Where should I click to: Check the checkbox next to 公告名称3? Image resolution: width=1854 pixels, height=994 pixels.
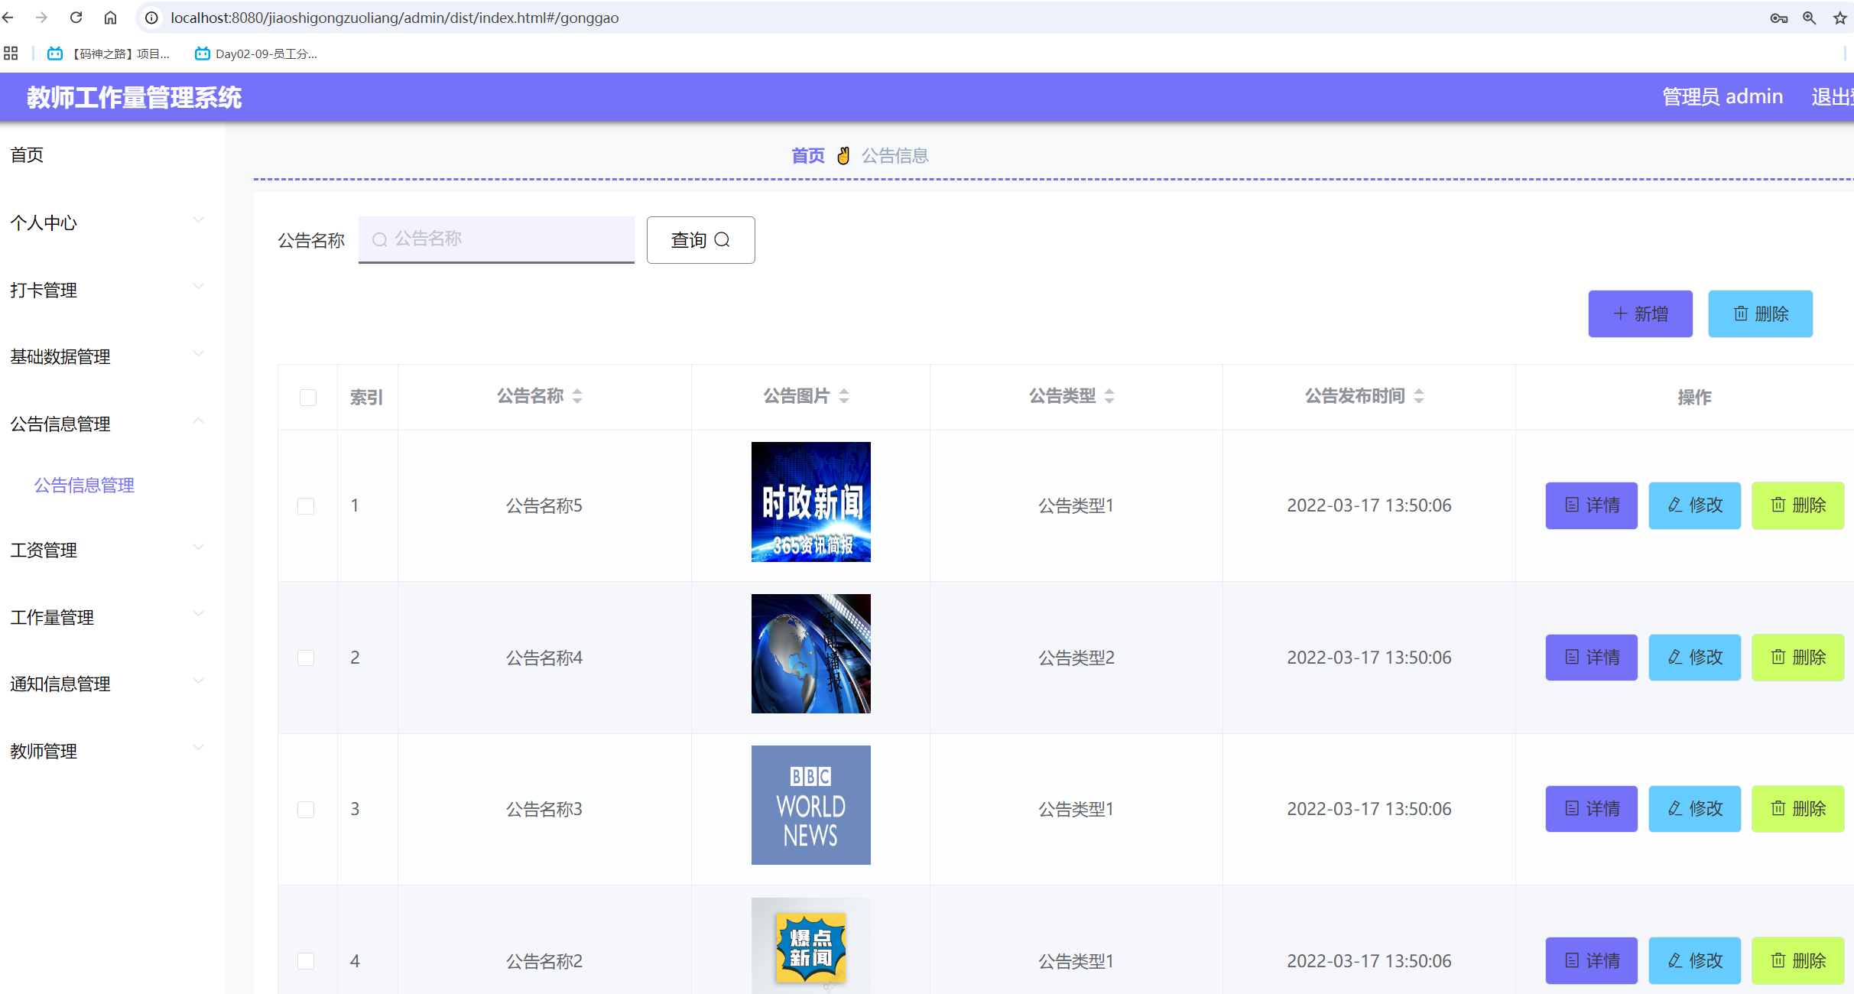307,809
